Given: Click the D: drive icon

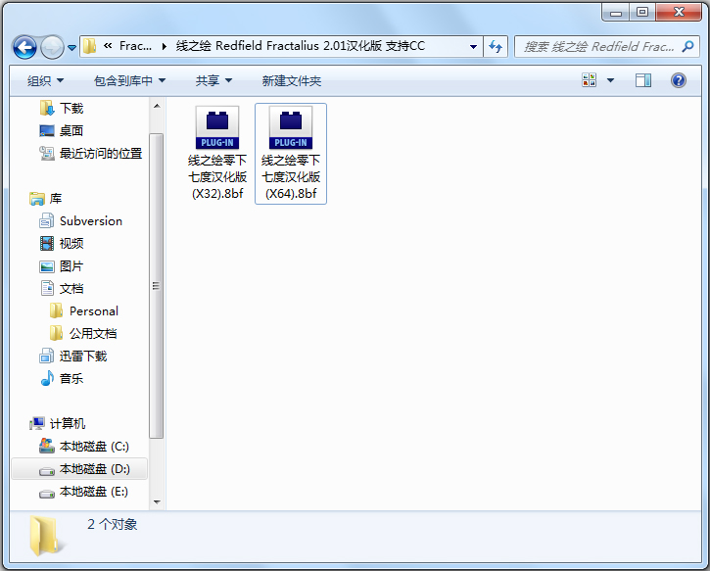Looking at the screenshot, I should 47,471.
